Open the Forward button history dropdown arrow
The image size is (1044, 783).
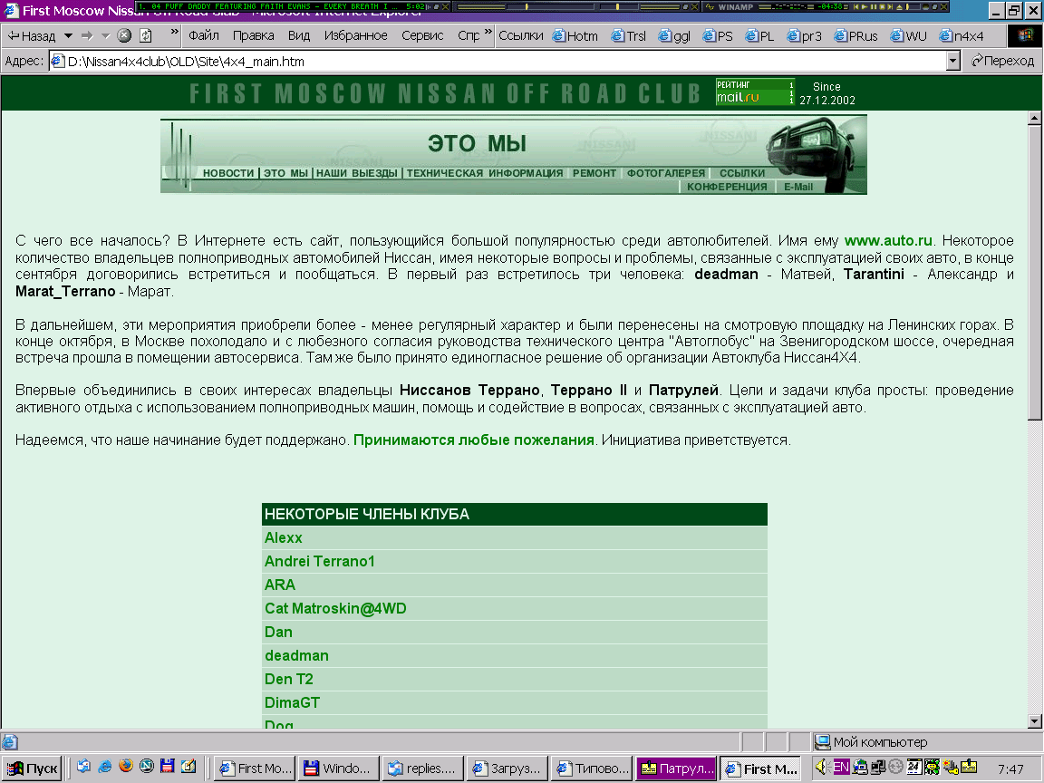pyautogui.click(x=105, y=36)
